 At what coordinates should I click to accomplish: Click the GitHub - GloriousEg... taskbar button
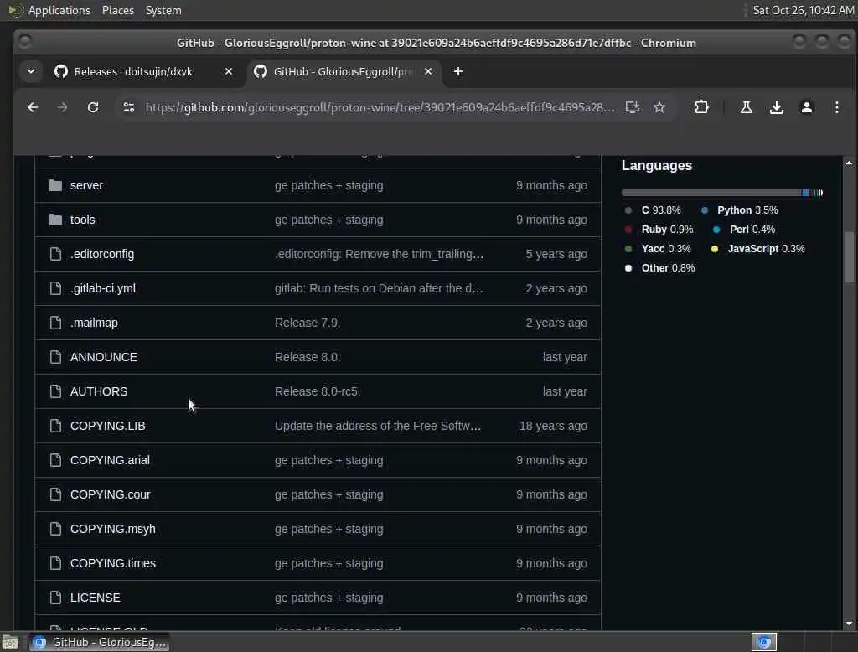coord(99,642)
